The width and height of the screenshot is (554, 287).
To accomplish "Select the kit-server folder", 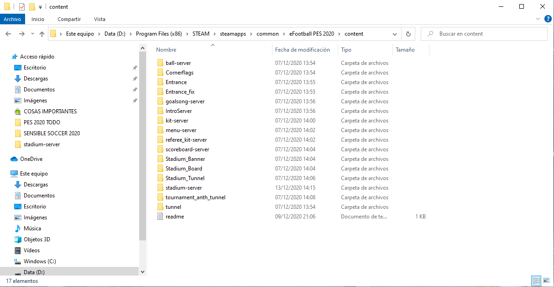I will pos(177,121).
